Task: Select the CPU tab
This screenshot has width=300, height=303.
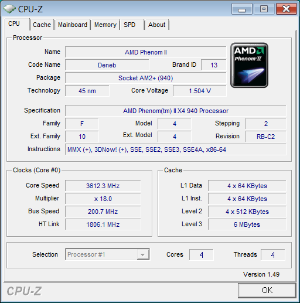Action: 16,24
